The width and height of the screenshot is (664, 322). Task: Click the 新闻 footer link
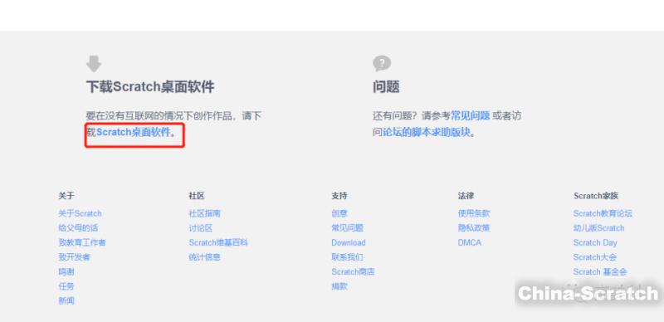pyautogui.click(x=66, y=300)
